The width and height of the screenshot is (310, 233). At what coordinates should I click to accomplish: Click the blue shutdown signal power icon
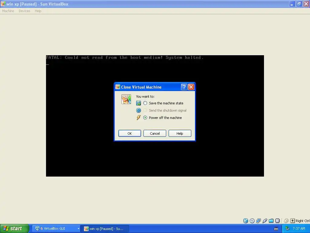tap(139, 110)
